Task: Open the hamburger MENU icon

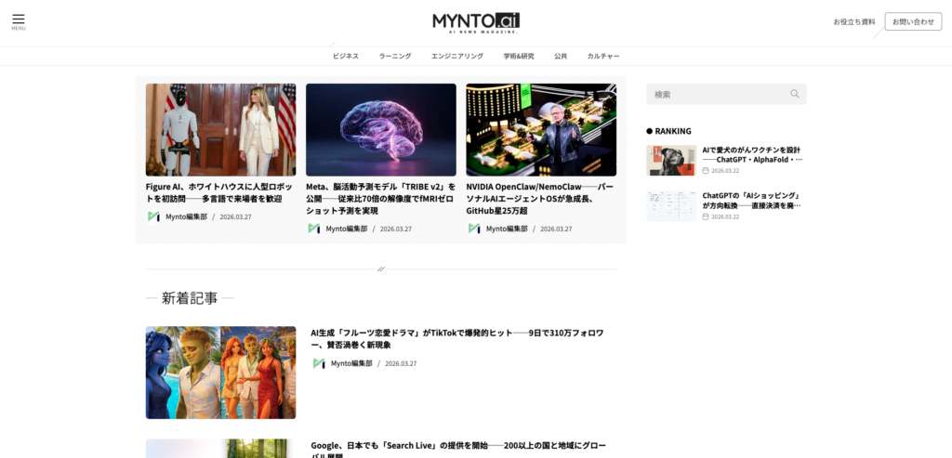Action: (19, 20)
